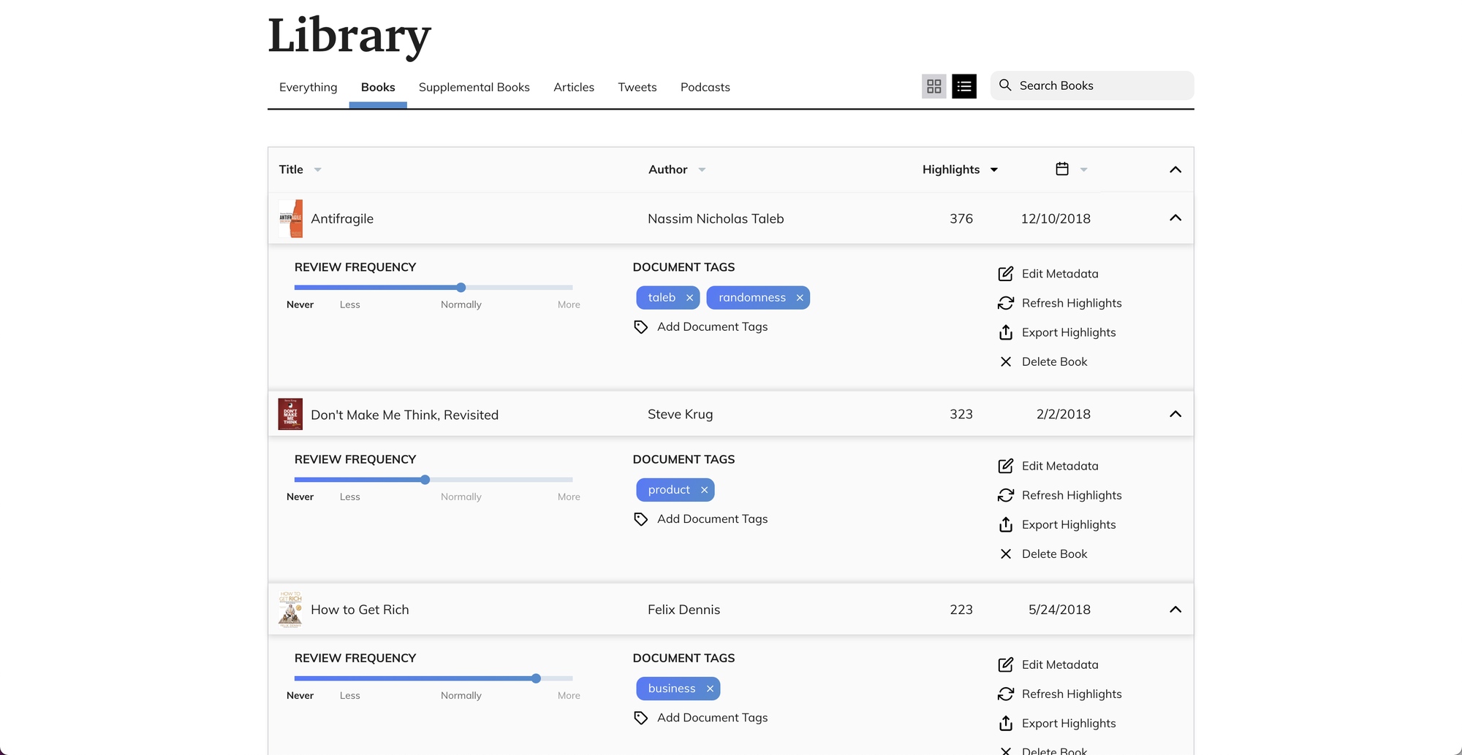Click highlight count 376
This screenshot has height=755, width=1462.
tap(961, 218)
